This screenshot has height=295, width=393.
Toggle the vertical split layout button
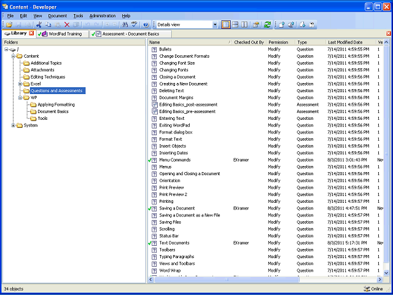pyautogui.click(x=226, y=25)
